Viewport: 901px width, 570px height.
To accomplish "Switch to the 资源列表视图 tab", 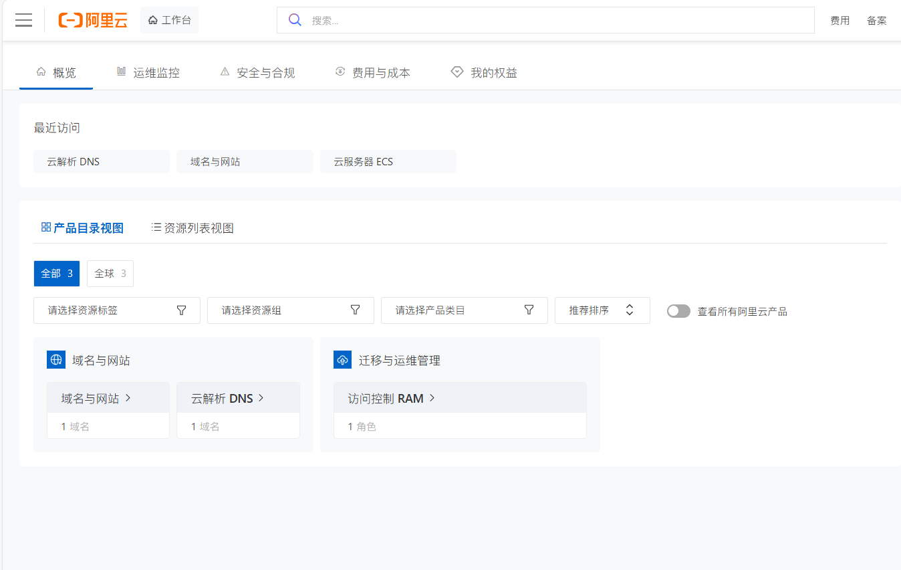I will (x=192, y=228).
